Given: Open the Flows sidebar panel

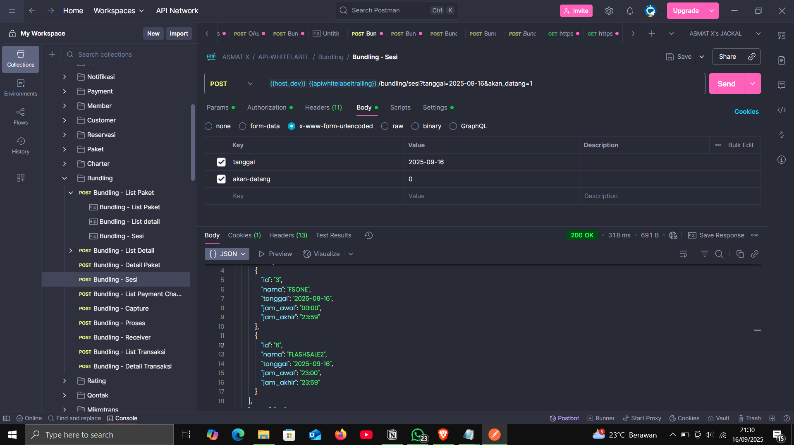Looking at the screenshot, I should [x=21, y=117].
